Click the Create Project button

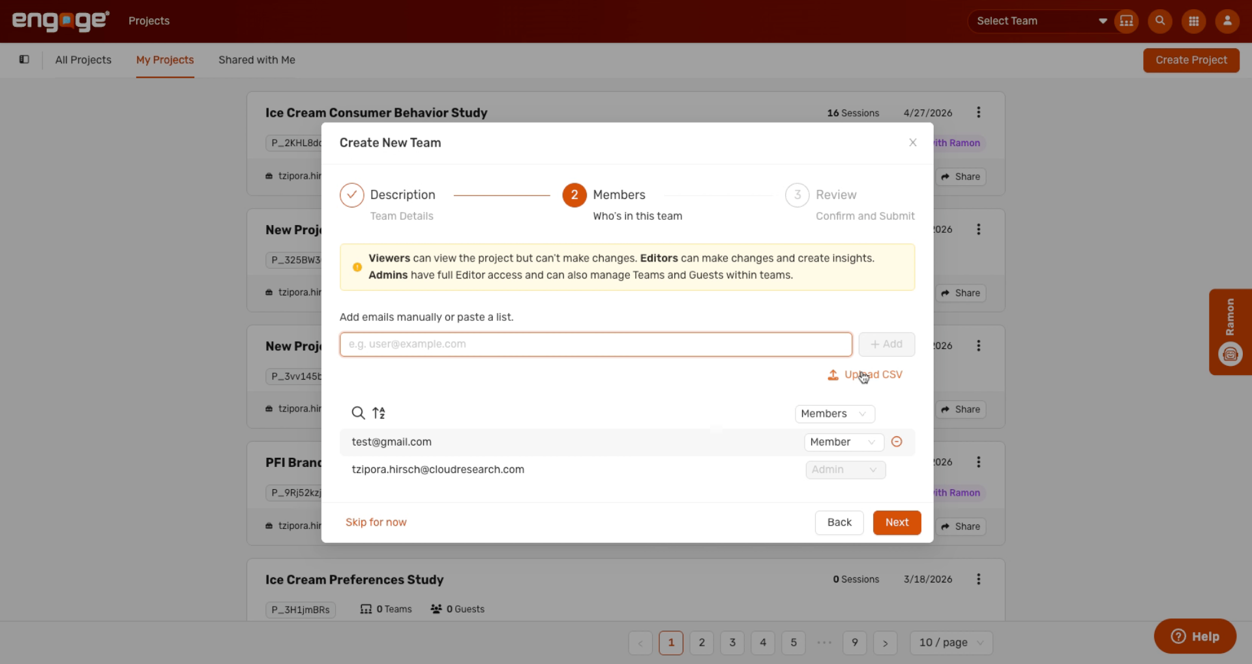[x=1191, y=60]
